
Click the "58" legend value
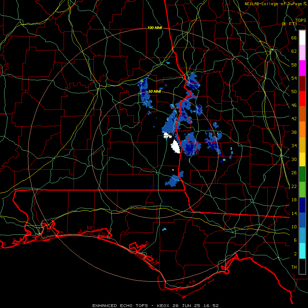pyautogui.click(x=294, y=65)
